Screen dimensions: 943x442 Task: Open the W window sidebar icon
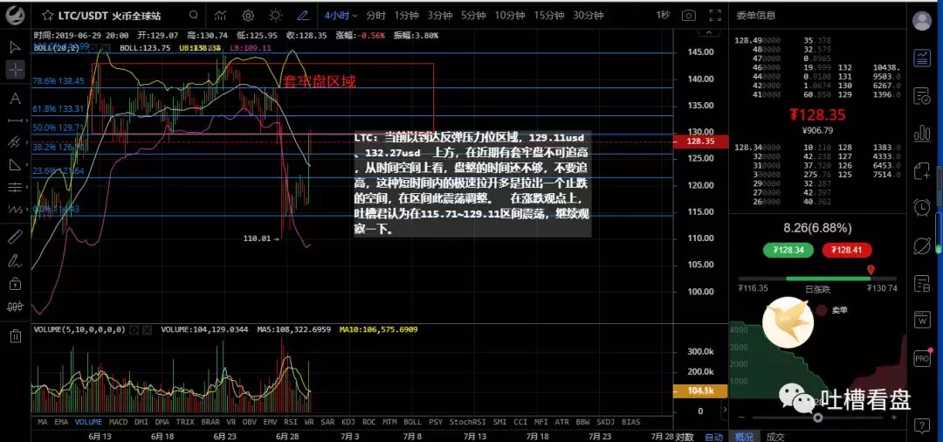point(922,321)
